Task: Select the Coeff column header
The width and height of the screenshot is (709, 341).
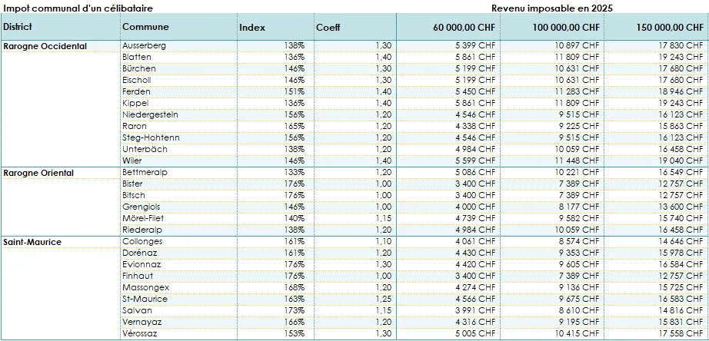Action: 328,27
